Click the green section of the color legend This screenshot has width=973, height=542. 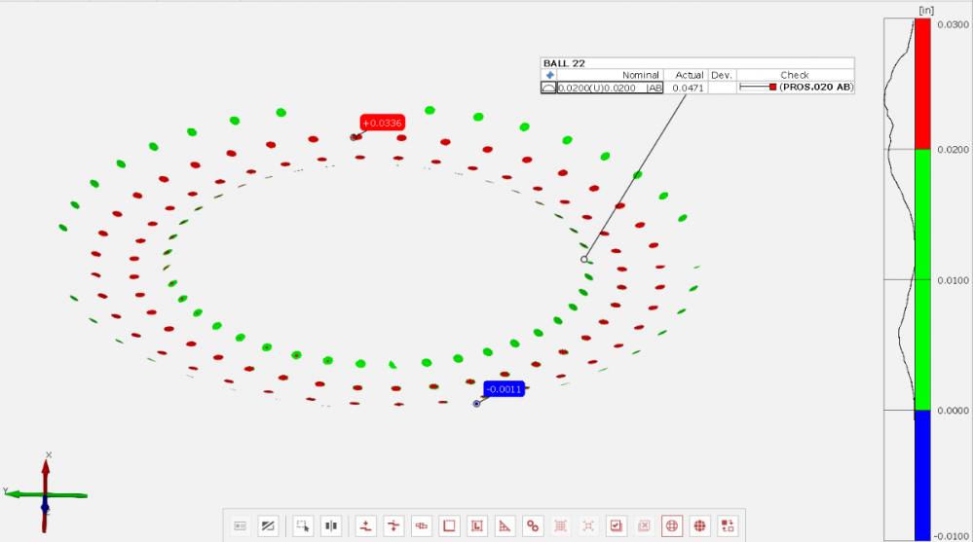(x=922, y=279)
